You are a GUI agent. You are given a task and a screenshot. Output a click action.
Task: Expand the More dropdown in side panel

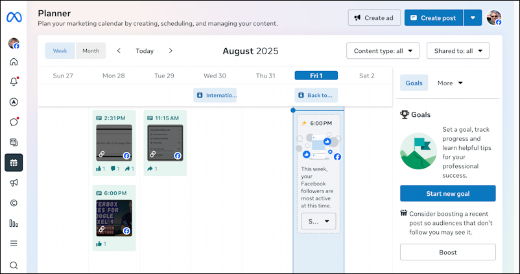click(450, 83)
